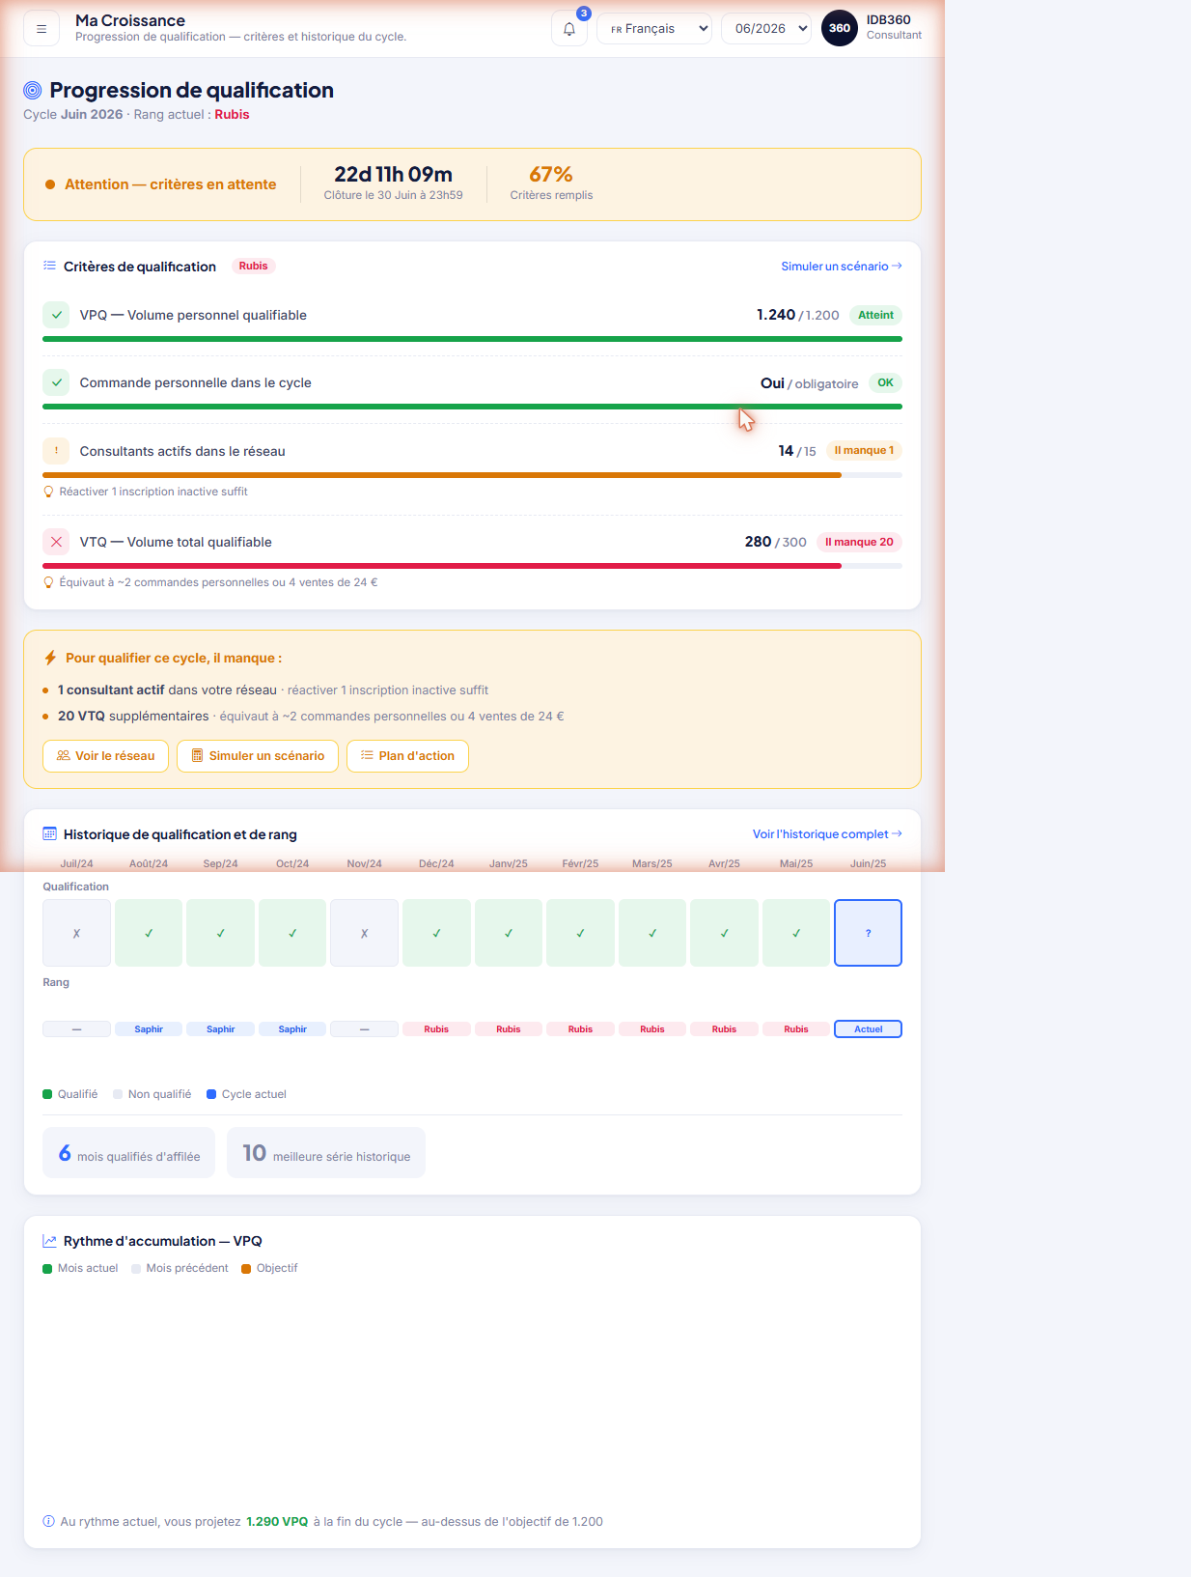Click the Rubis rank badge under Déc/24
1191x1577 pixels.
tap(436, 1029)
